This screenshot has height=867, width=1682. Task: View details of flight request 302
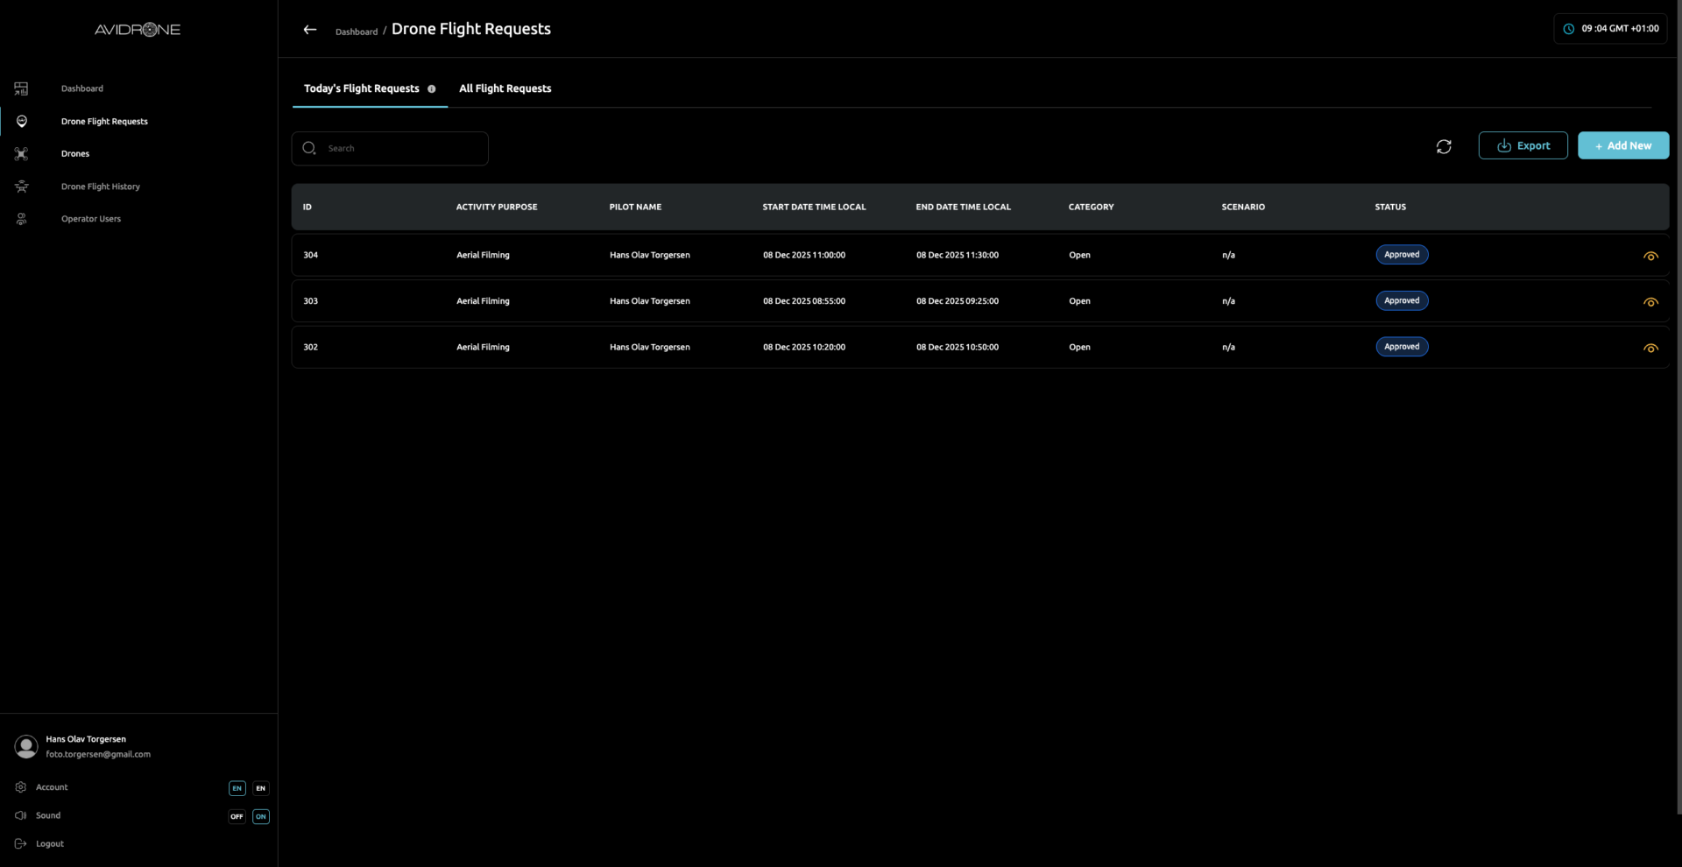tap(1650, 349)
